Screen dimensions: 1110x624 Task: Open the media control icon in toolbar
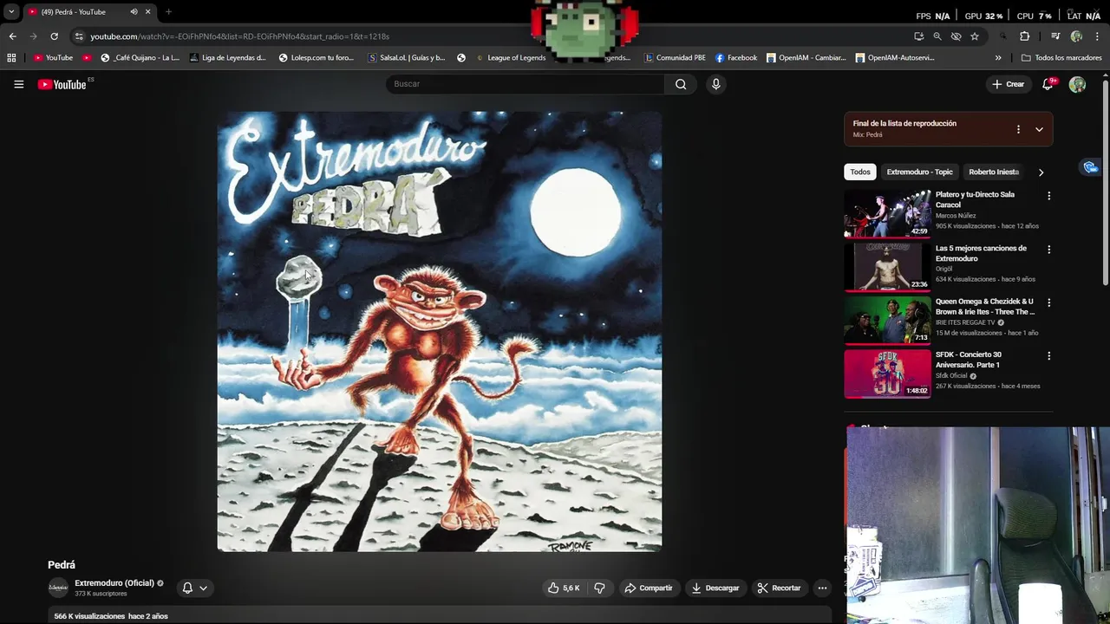(1055, 36)
